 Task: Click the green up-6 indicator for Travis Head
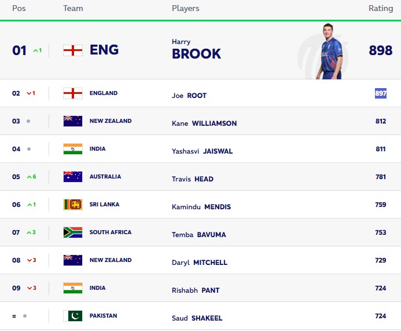click(x=31, y=177)
